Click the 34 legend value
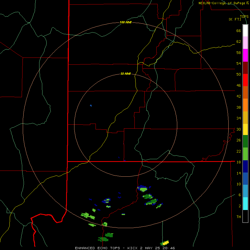Image resolution: width=250 pixels, height=250 pixels. 239,118
